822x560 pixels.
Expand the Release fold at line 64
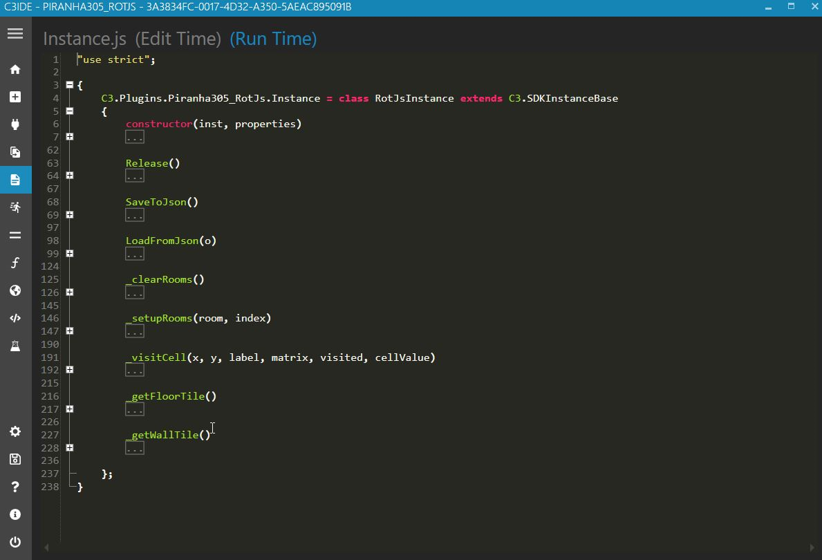point(70,176)
